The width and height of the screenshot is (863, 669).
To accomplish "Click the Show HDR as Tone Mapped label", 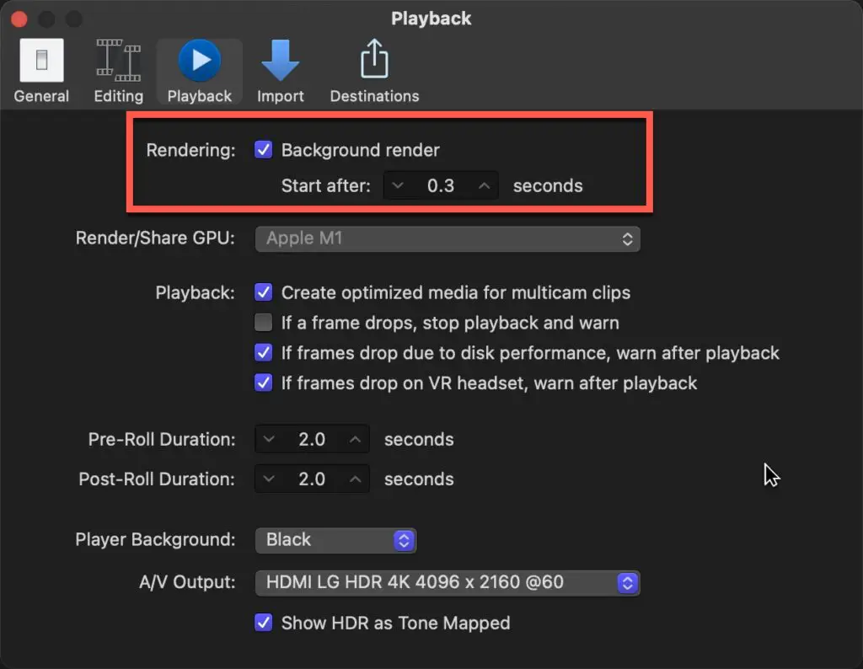I will (396, 623).
